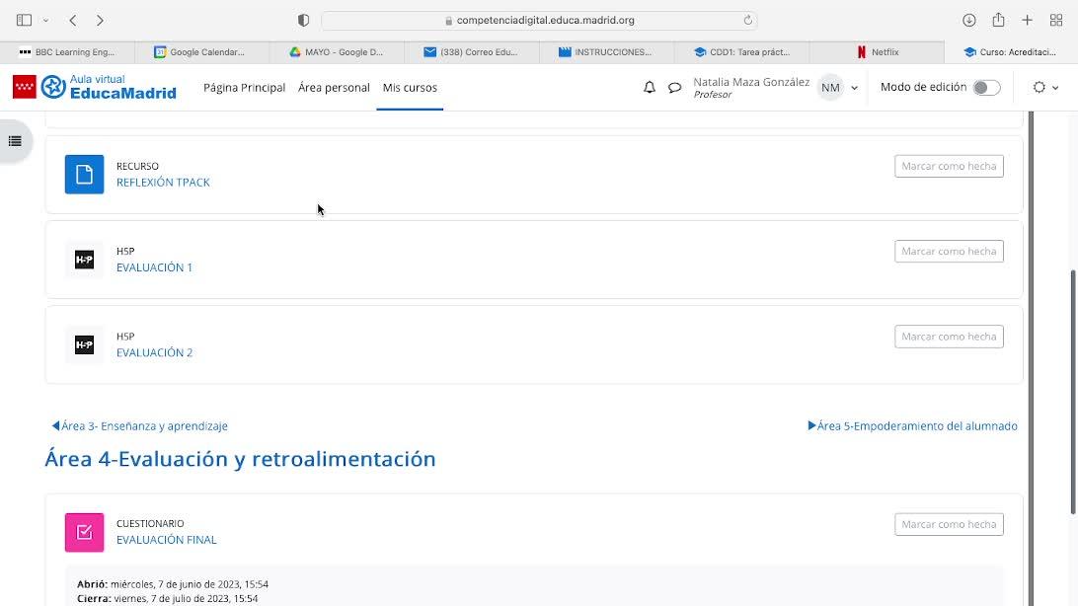This screenshot has height=606, width=1078.
Task: Open privacy shield report icon
Action: point(303,20)
